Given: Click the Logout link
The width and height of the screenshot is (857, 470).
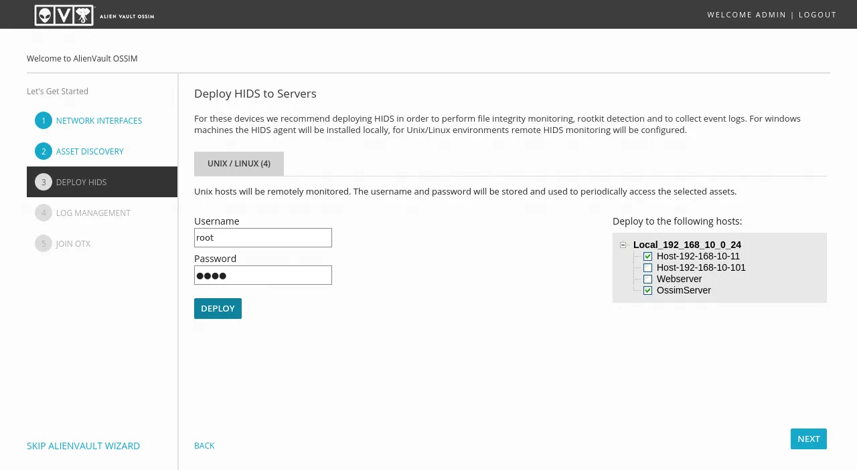Looking at the screenshot, I should (x=817, y=15).
